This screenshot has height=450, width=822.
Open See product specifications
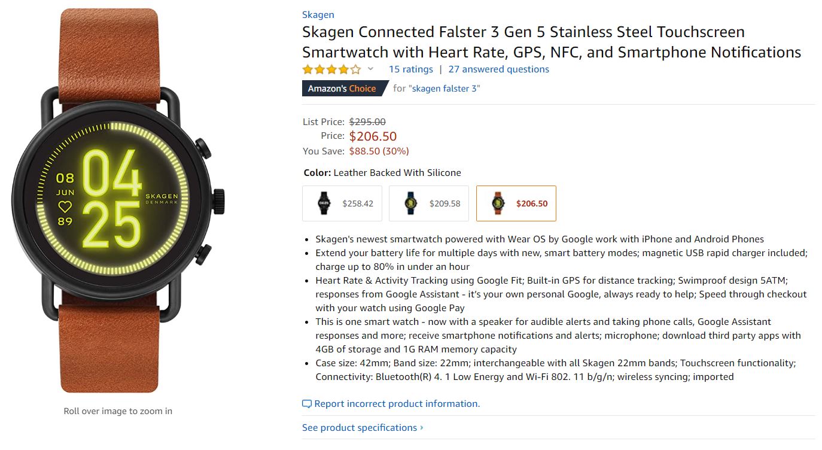(359, 428)
